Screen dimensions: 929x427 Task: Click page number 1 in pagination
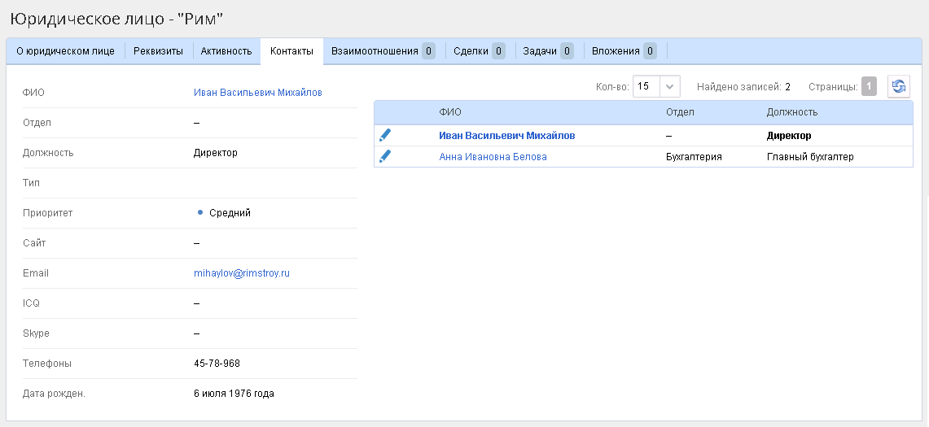pyautogui.click(x=869, y=87)
